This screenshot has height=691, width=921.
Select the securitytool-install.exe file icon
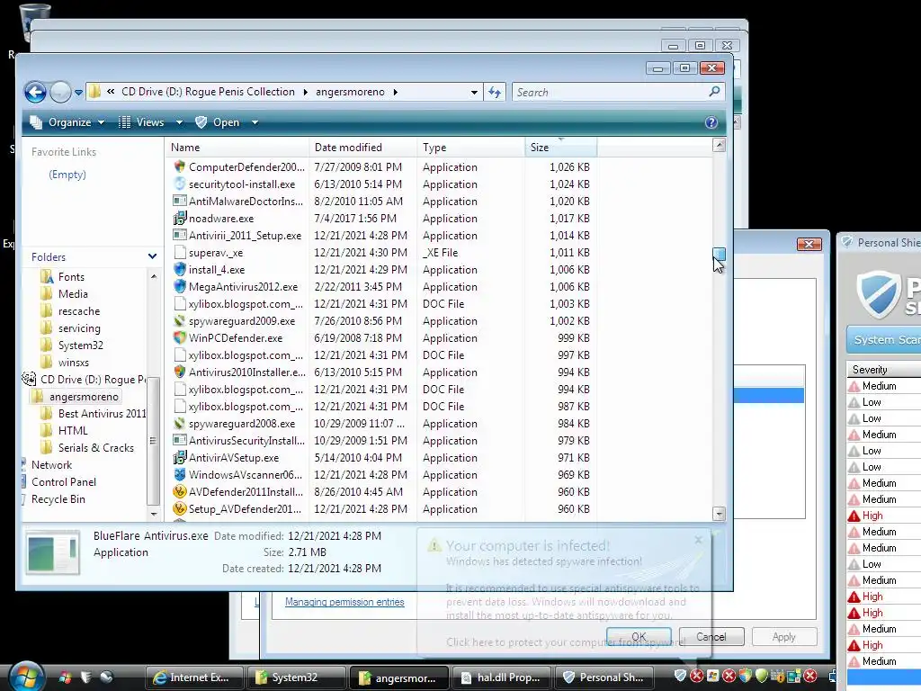point(180,184)
